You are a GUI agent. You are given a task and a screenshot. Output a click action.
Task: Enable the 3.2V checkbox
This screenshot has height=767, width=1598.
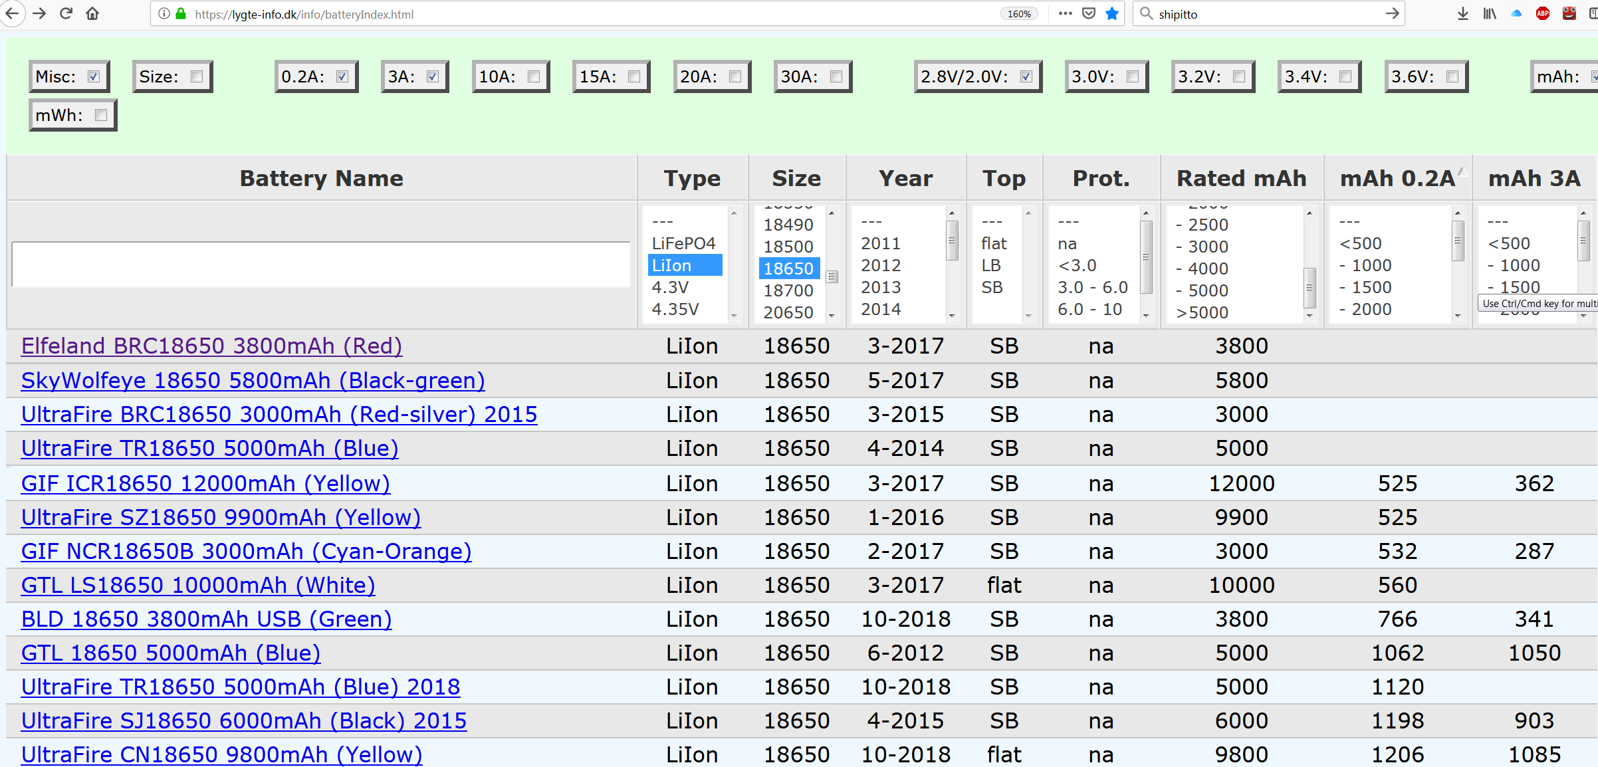[1239, 76]
